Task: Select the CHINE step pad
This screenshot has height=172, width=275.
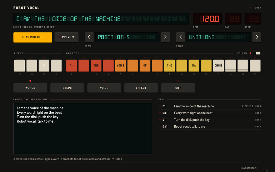Action: coord(218,66)
